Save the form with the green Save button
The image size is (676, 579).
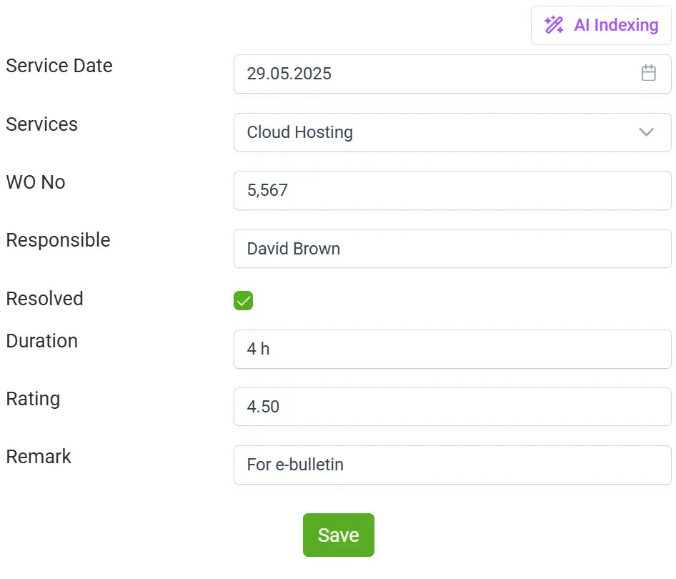pyautogui.click(x=338, y=535)
